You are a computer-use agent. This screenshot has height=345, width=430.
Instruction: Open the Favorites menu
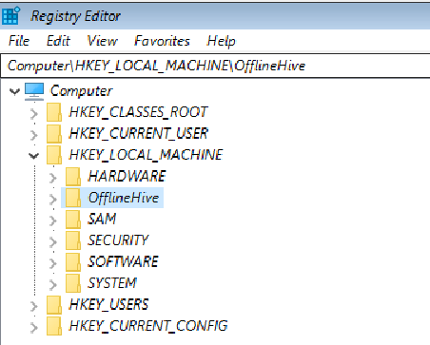coord(162,41)
